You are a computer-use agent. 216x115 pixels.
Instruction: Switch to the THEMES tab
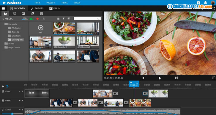37,8
